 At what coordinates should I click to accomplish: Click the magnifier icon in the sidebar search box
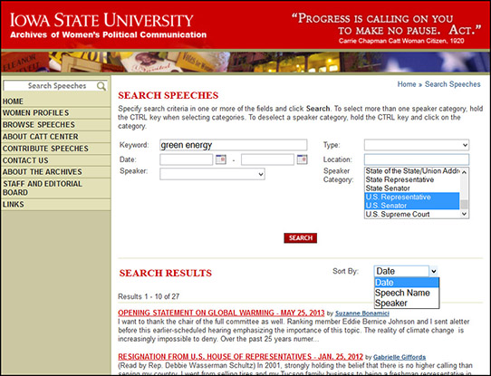(101, 86)
